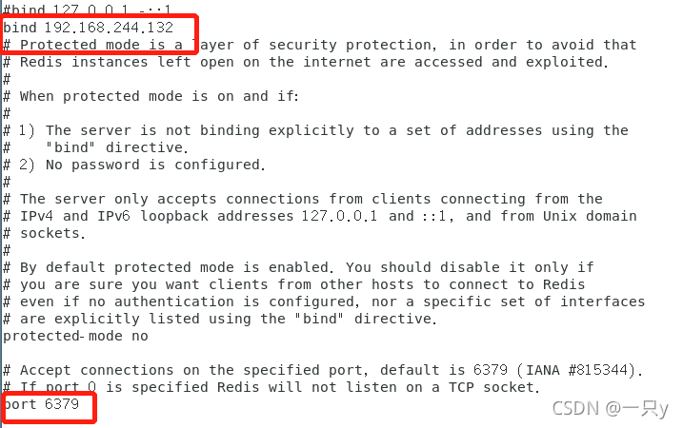Click the bind 192.168.244.132 line

[88, 28]
